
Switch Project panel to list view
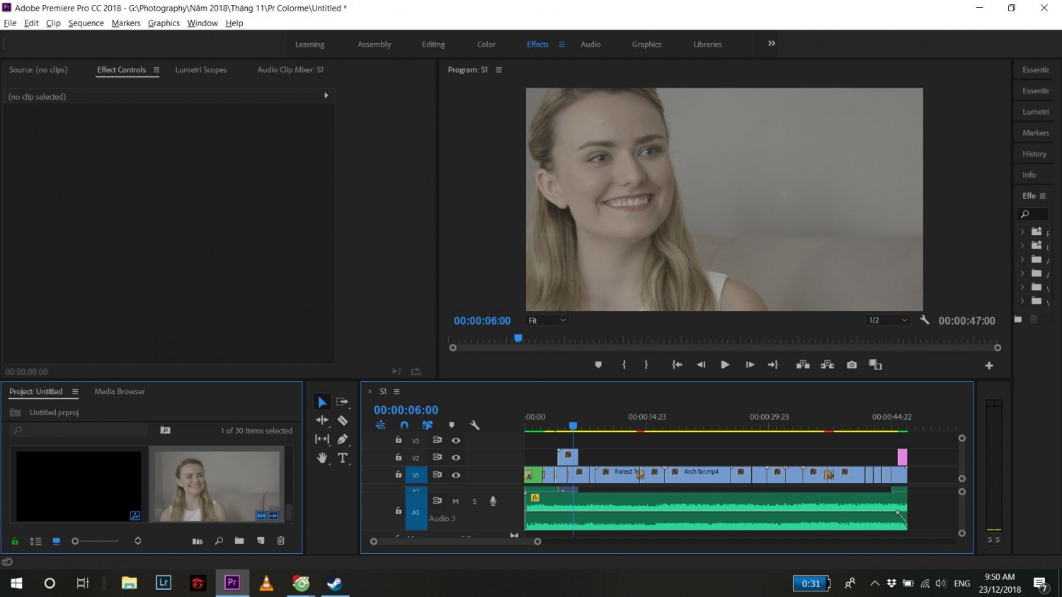point(35,541)
